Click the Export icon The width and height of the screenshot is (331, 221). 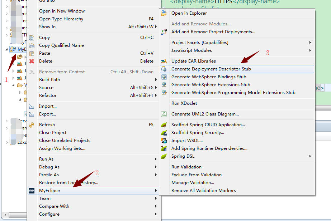coord(32,114)
